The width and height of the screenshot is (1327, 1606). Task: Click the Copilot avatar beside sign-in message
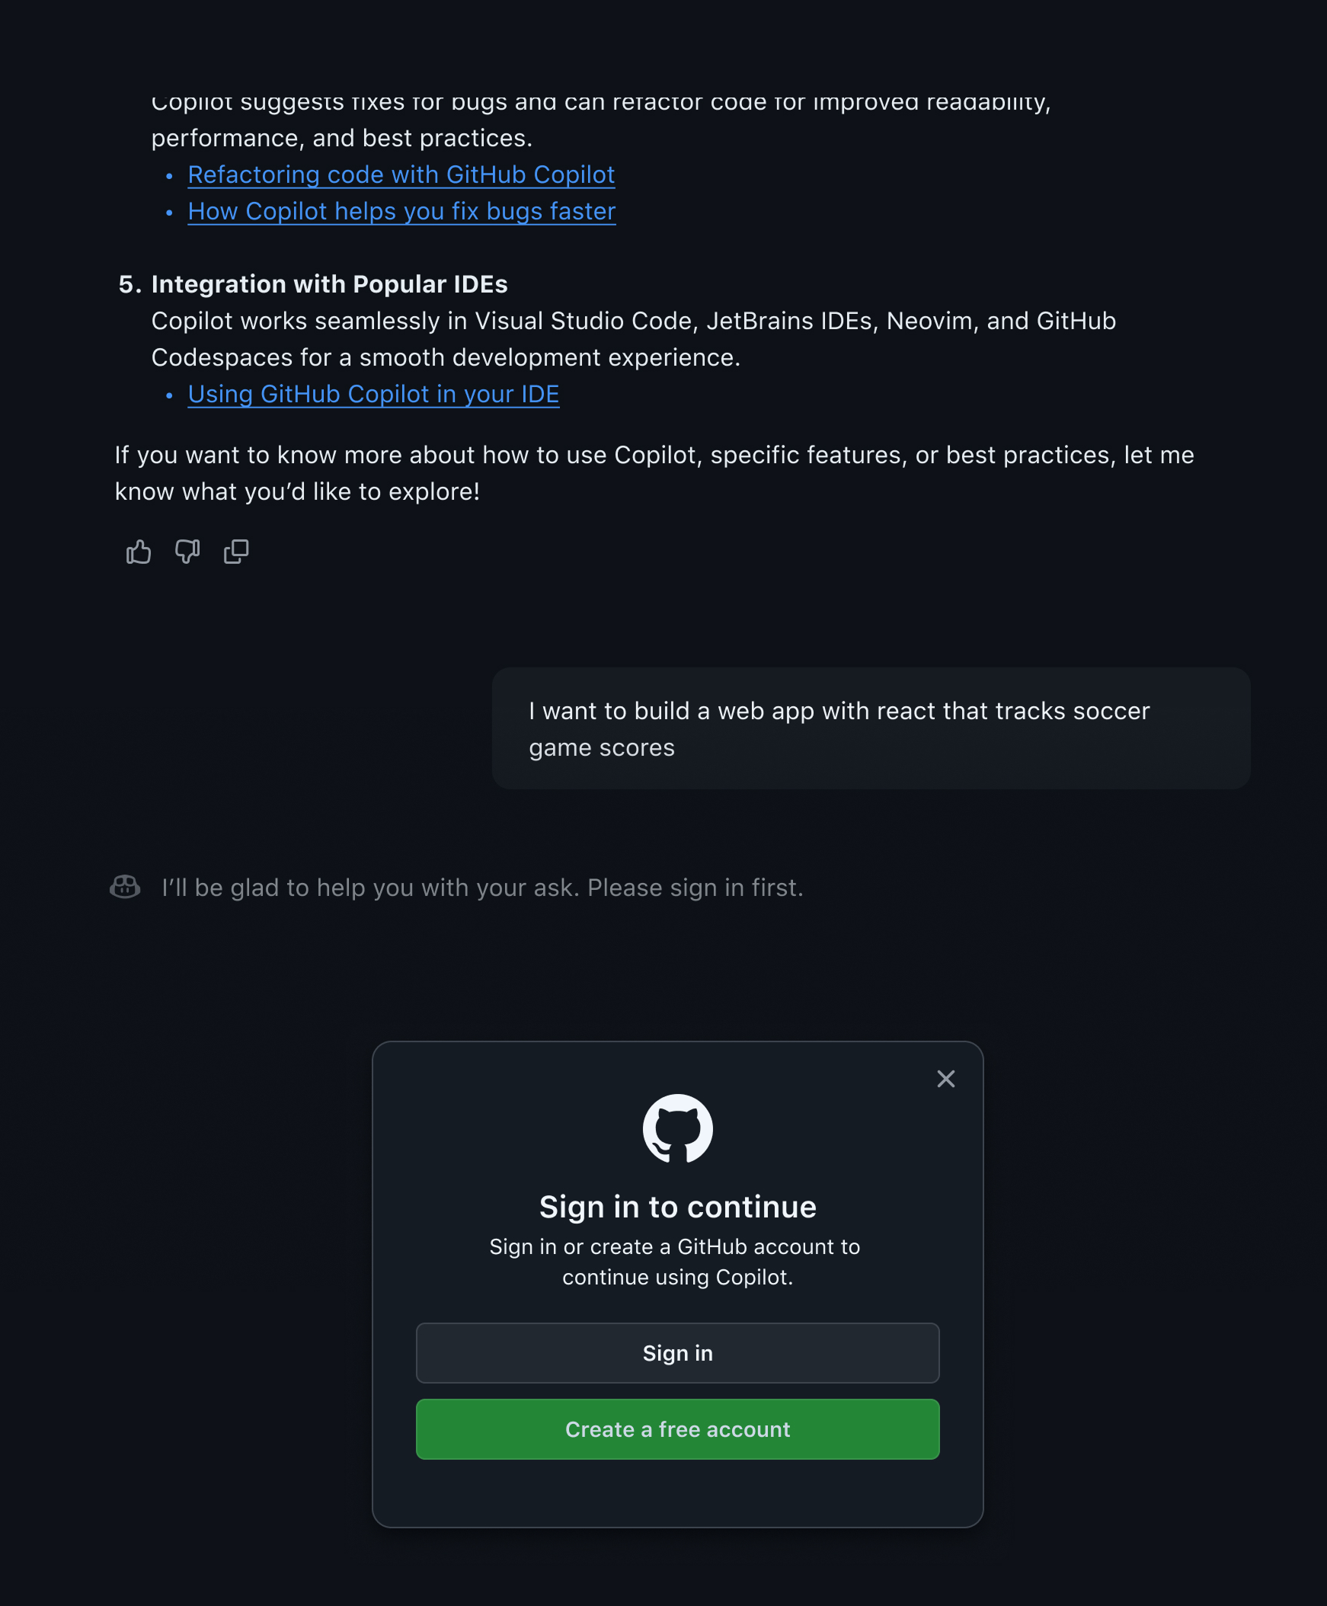click(x=126, y=888)
